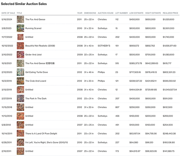Click The Fox And Geese thumbnail from 5/16/2024
Viewport: 181px width, 156px height.
tap(20, 19)
